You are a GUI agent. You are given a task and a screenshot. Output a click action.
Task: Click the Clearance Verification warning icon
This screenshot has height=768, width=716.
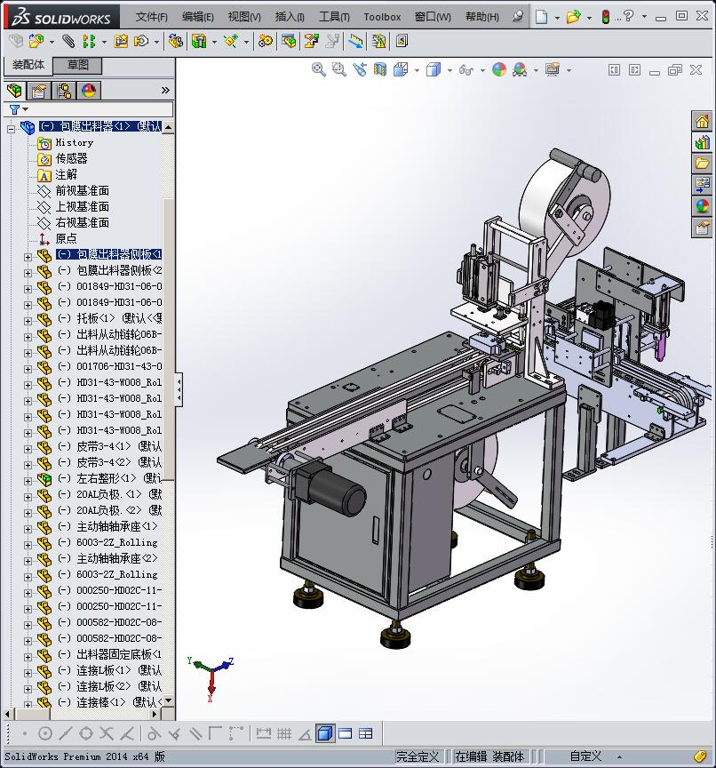coord(378,41)
